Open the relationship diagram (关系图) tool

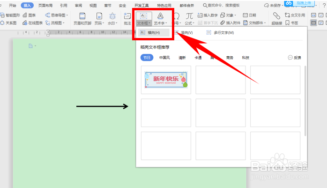point(8,23)
